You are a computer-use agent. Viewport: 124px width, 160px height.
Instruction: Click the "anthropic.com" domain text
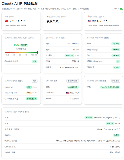pos(11,93)
